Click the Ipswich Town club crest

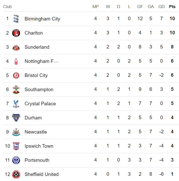(16, 146)
